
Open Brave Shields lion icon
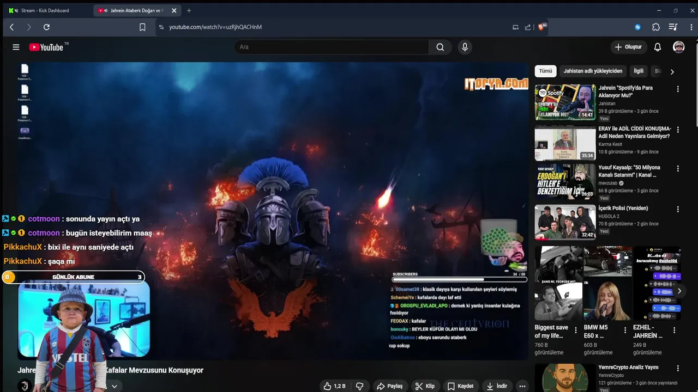[x=541, y=27]
